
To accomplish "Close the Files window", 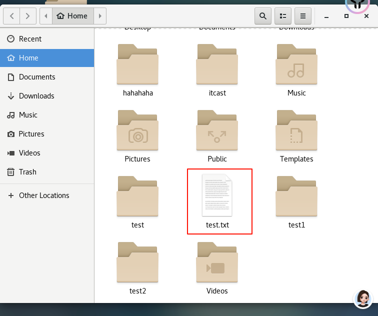I will pos(366,16).
